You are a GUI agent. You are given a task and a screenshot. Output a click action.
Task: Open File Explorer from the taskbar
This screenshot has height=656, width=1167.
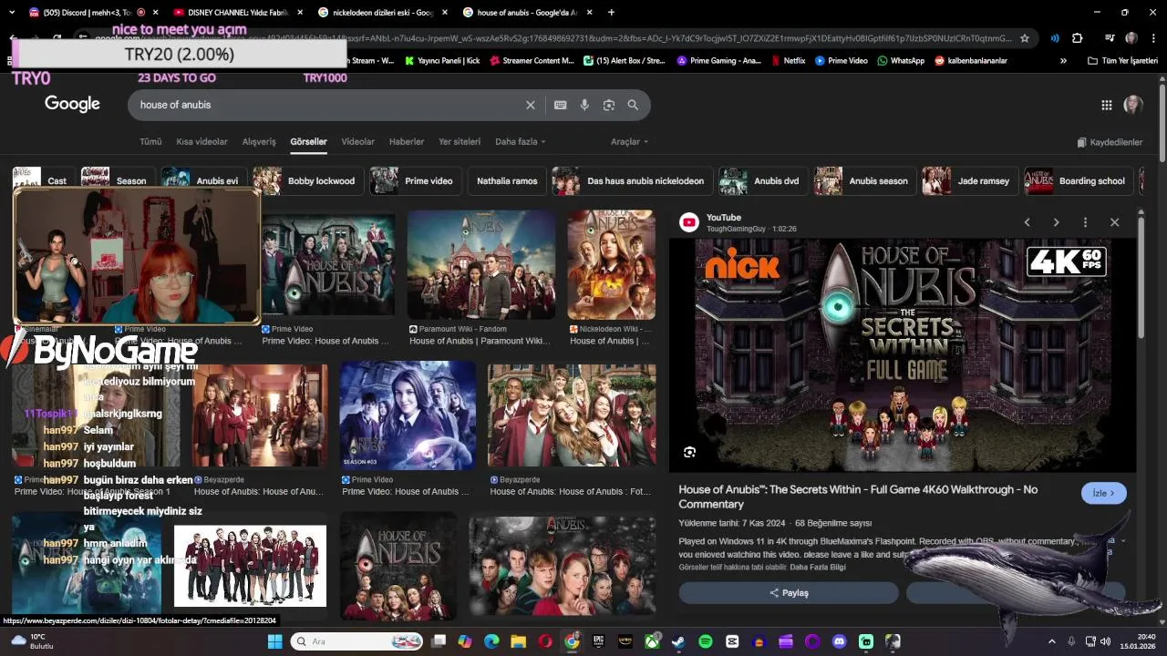[518, 641]
